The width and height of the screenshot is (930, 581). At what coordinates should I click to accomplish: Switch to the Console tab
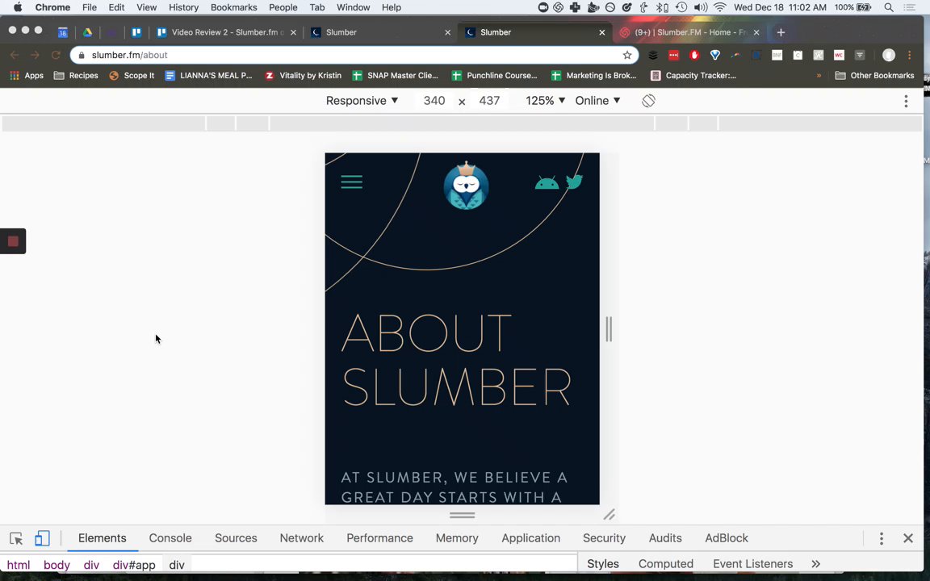click(x=170, y=538)
